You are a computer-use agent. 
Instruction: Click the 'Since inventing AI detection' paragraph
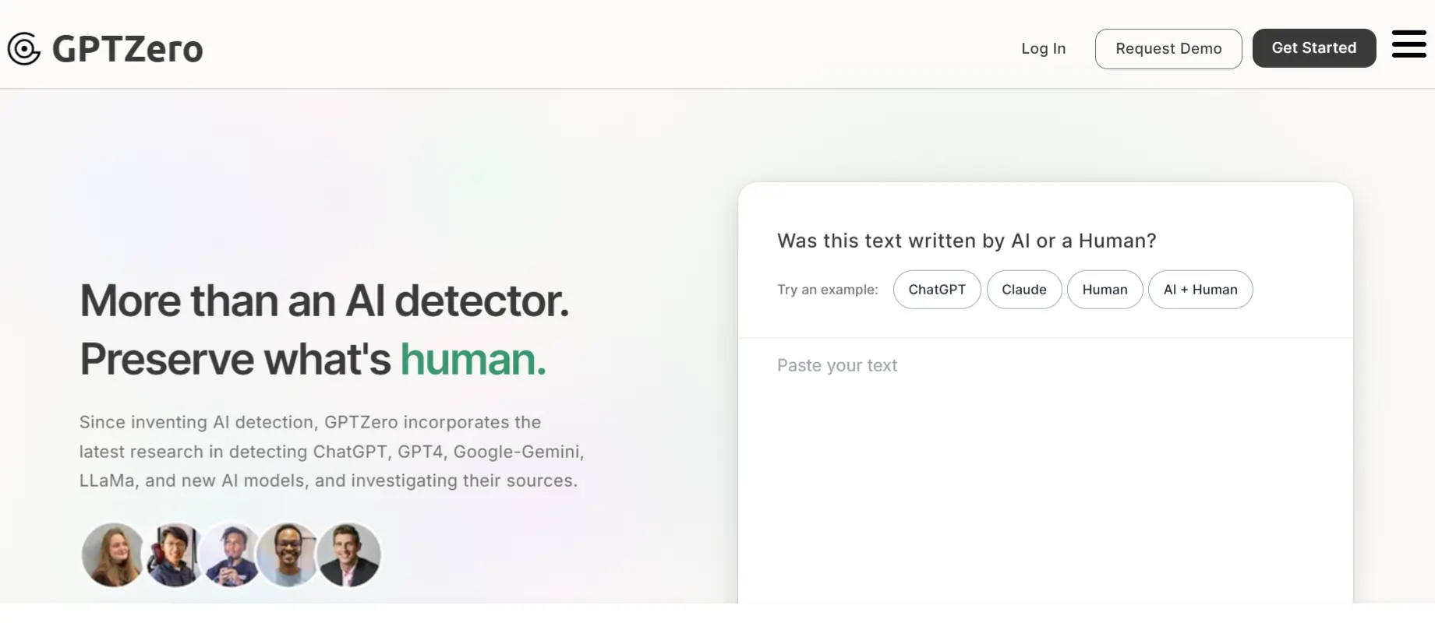point(332,452)
